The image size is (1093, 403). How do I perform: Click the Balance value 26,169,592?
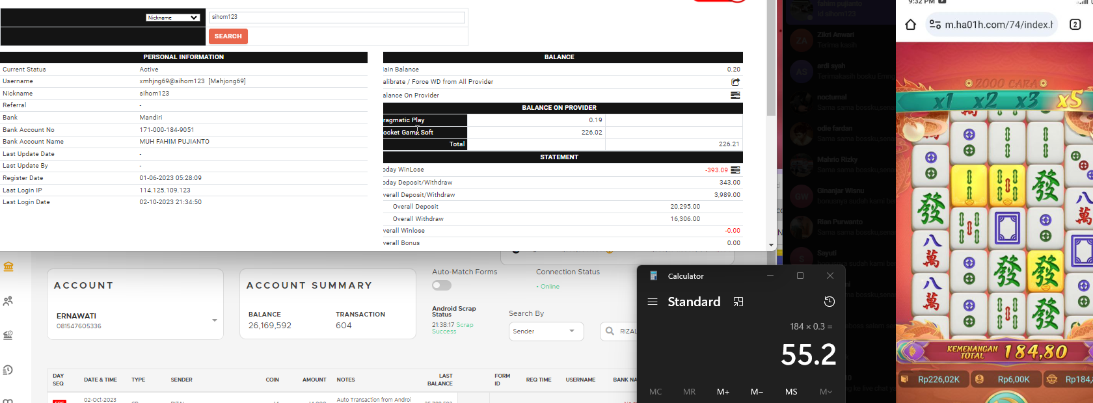tap(270, 326)
